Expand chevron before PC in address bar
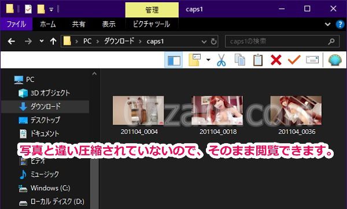 pos(76,42)
